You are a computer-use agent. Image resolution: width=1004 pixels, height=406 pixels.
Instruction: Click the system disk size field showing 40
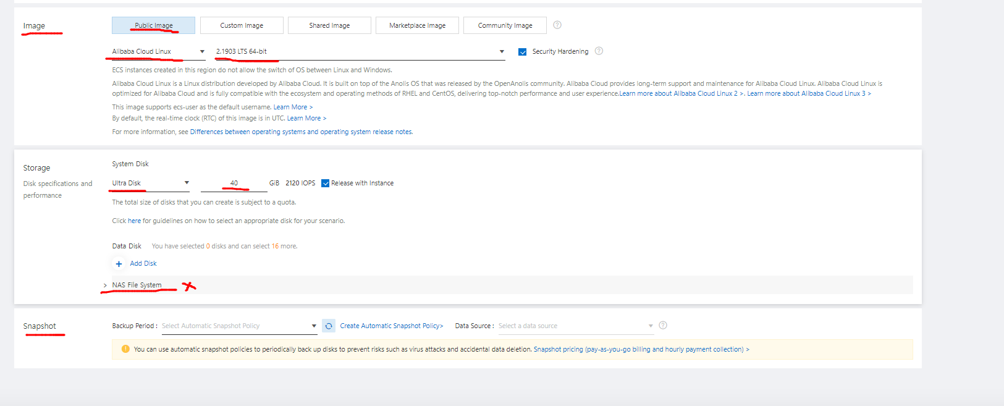coord(234,183)
